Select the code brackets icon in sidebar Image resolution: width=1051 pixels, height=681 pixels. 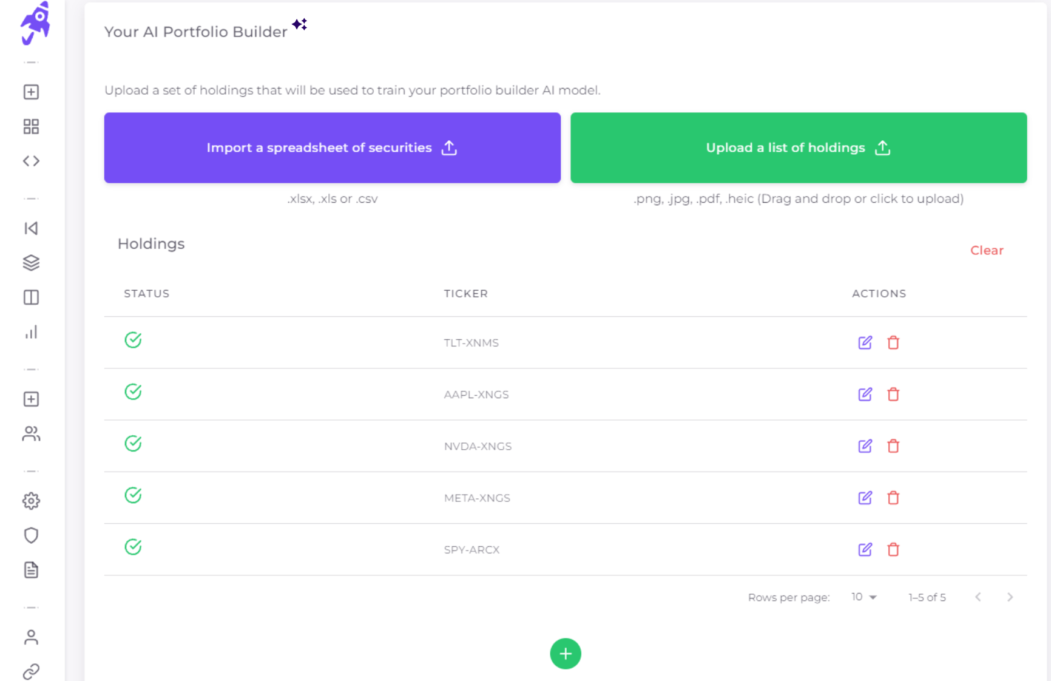[x=31, y=161]
